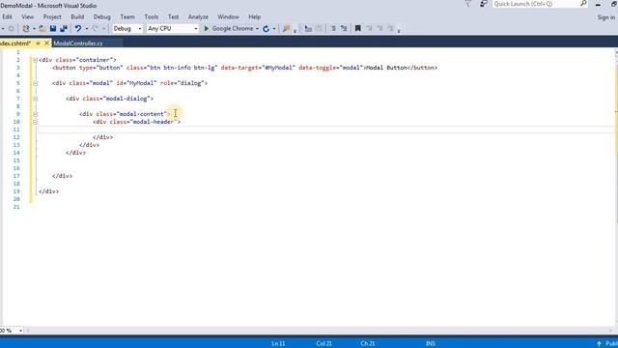Close the Index.cshtml tab
Image resolution: width=618 pixels, height=348 pixels.
tap(46, 43)
